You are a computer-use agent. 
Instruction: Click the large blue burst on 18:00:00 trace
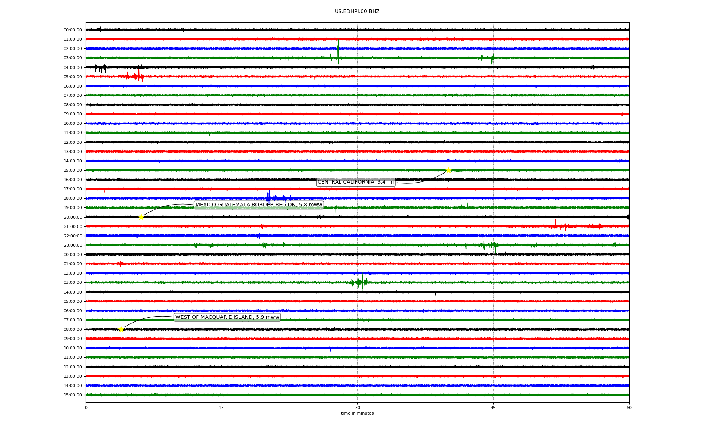pos(269,197)
